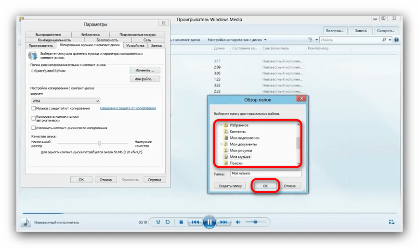Click the folder list scroll-down arrow
419x248 pixels.
point(299,163)
